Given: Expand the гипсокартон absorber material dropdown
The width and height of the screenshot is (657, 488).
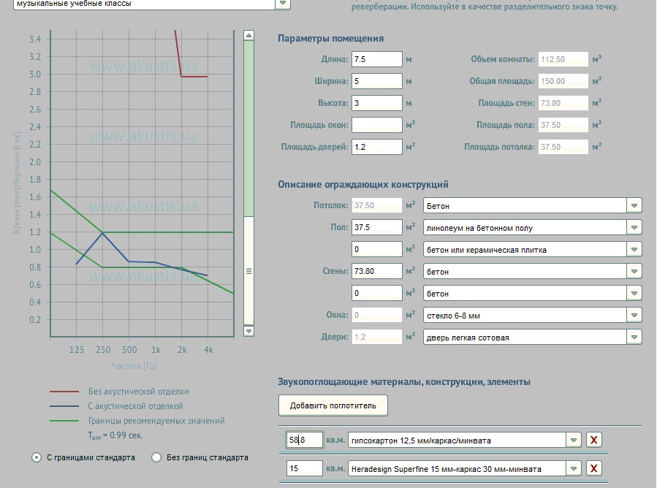Looking at the screenshot, I should pos(574,440).
